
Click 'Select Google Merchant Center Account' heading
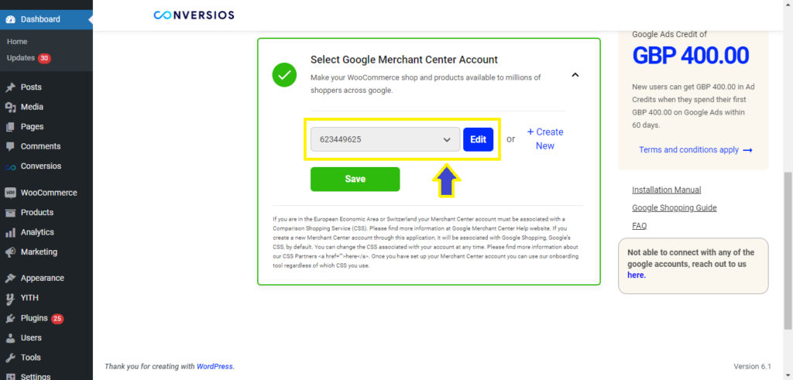404,60
